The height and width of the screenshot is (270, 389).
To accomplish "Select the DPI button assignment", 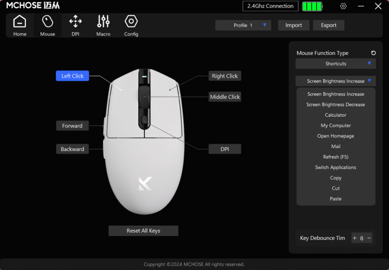I will [225, 149].
